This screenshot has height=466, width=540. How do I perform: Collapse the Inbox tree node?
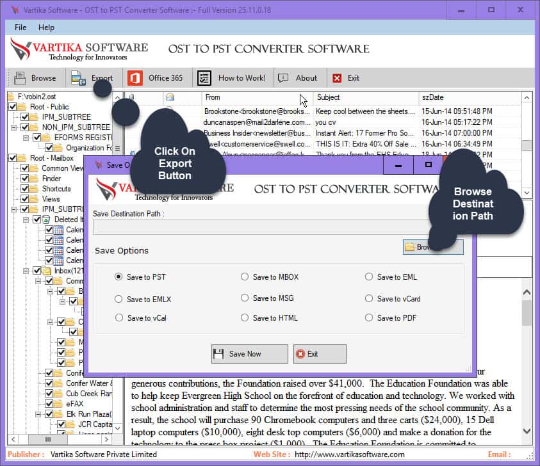point(26,271)
